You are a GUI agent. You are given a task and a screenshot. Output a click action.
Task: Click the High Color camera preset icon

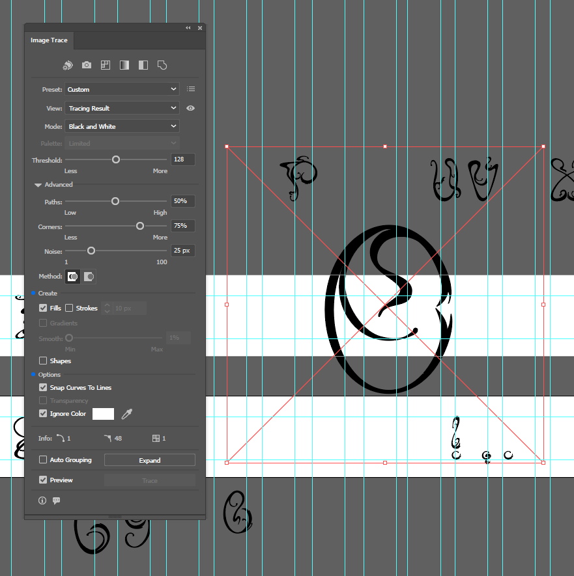point(87,65)
